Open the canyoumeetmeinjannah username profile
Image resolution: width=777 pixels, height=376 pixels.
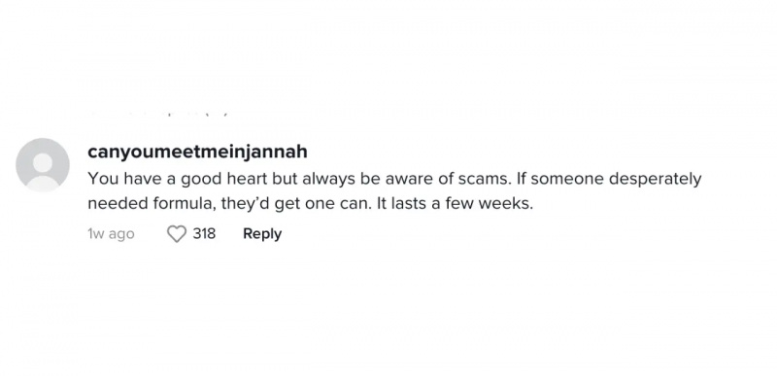coord(197,152)
